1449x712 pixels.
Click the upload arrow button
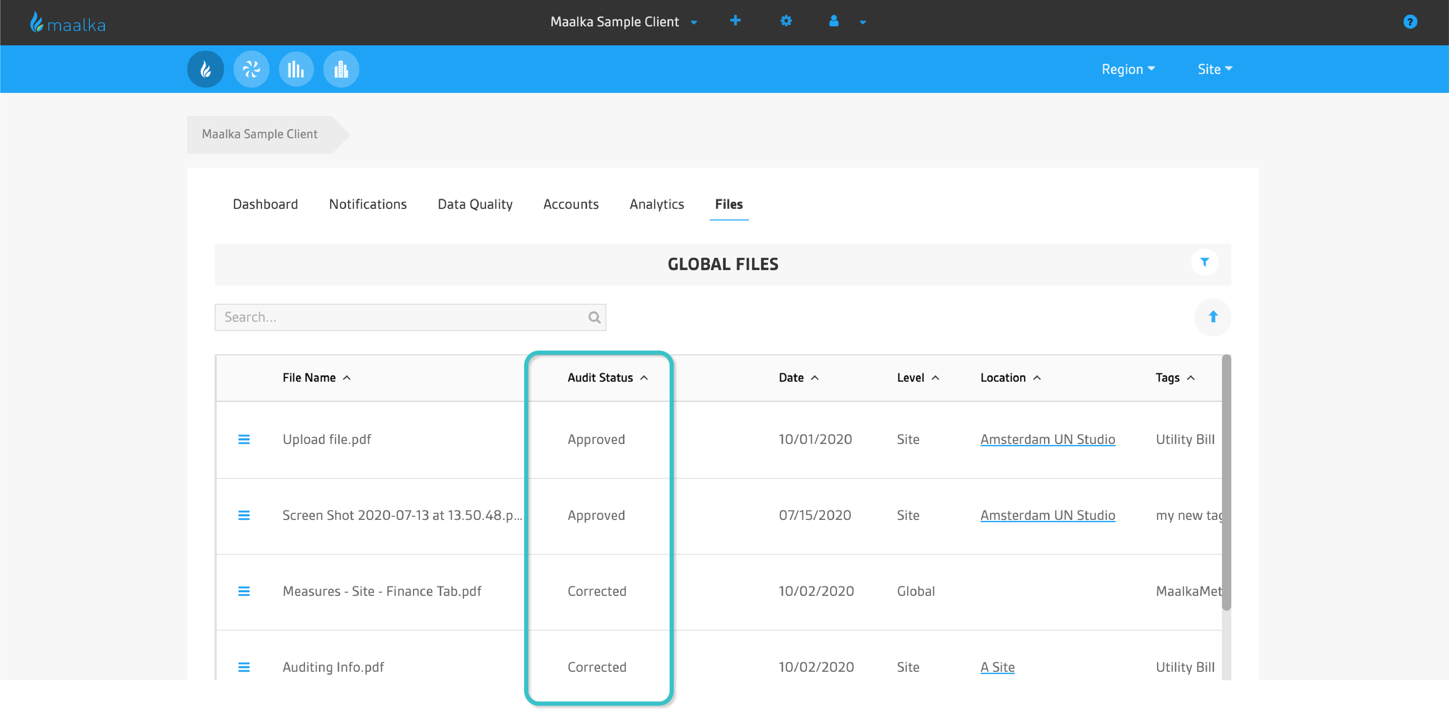tap(1213, 317)
